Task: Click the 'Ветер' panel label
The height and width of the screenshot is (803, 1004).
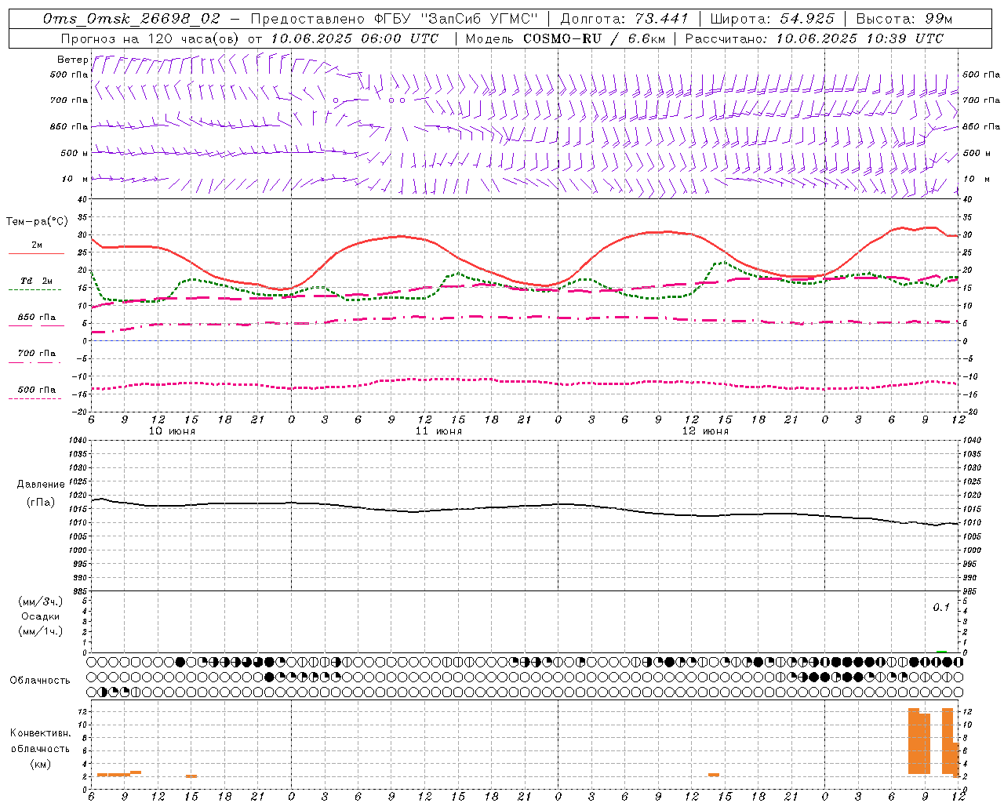Action: [x=72, y=60]
